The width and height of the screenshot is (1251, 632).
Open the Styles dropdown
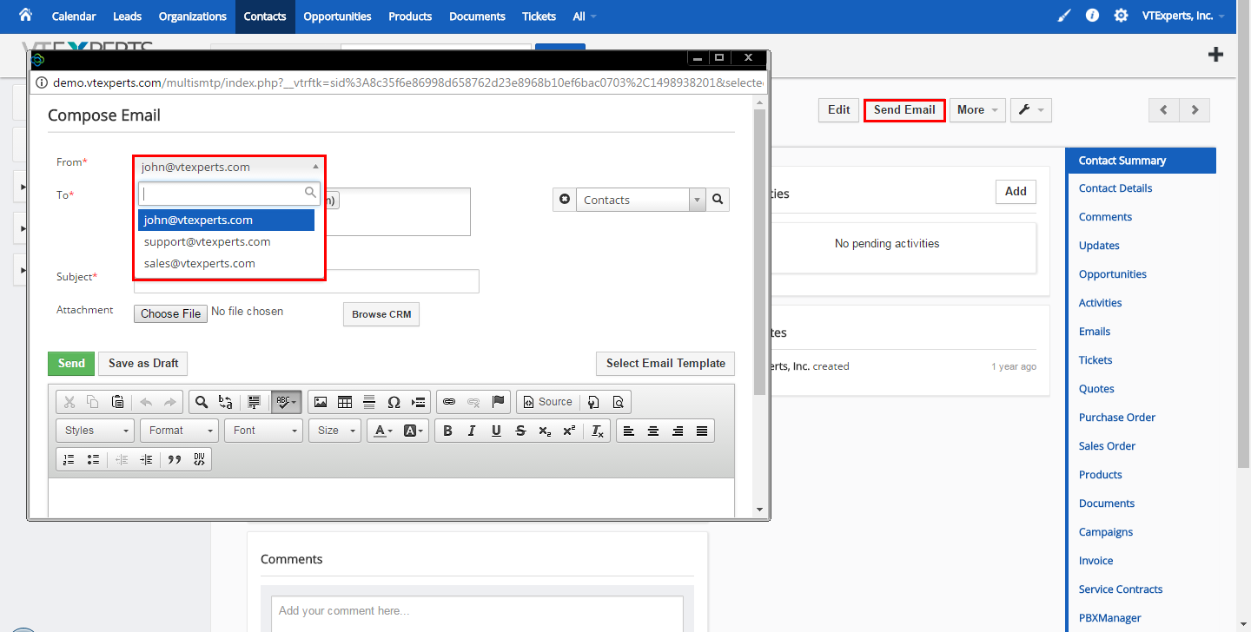pos(96,431)
